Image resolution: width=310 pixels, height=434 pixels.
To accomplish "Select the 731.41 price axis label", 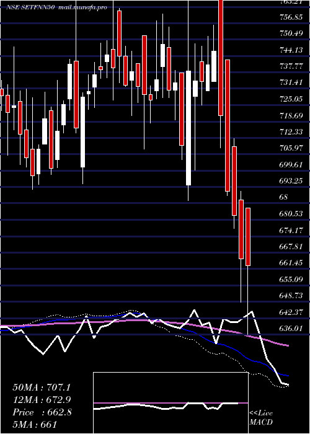I will point(291,82).
